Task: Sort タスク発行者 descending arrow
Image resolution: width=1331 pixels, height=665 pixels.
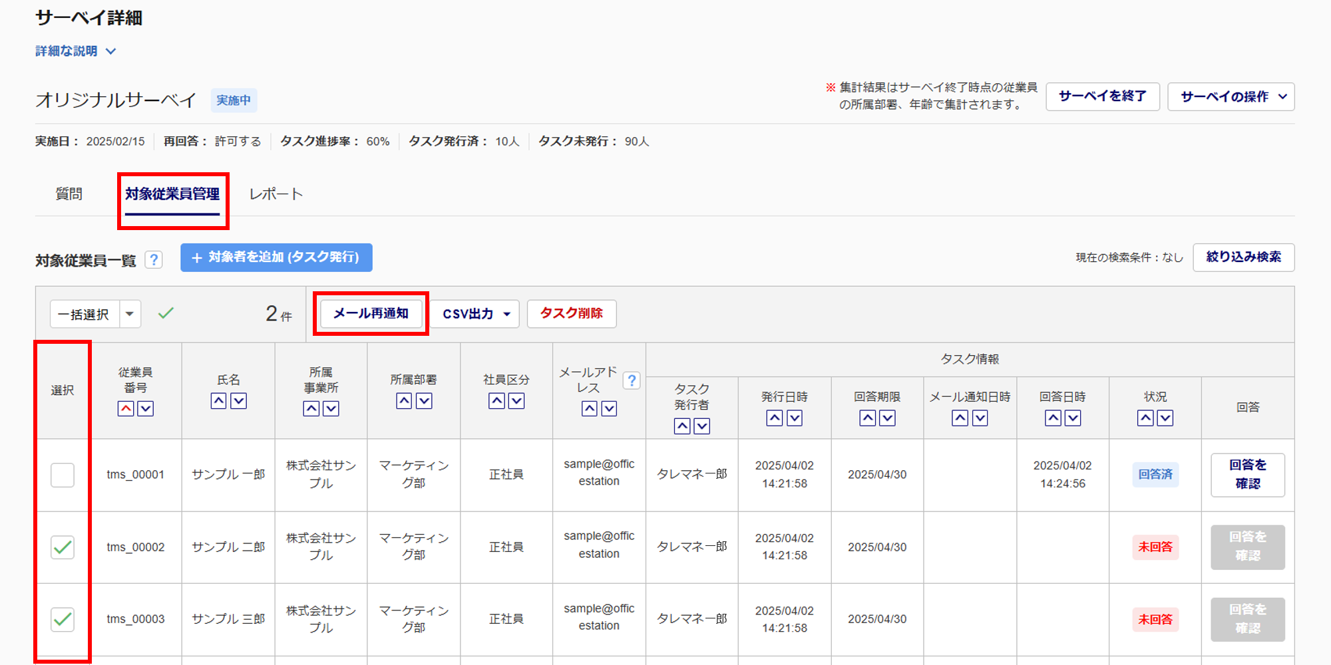Action: pyautogui.click(x=702, y=426)
